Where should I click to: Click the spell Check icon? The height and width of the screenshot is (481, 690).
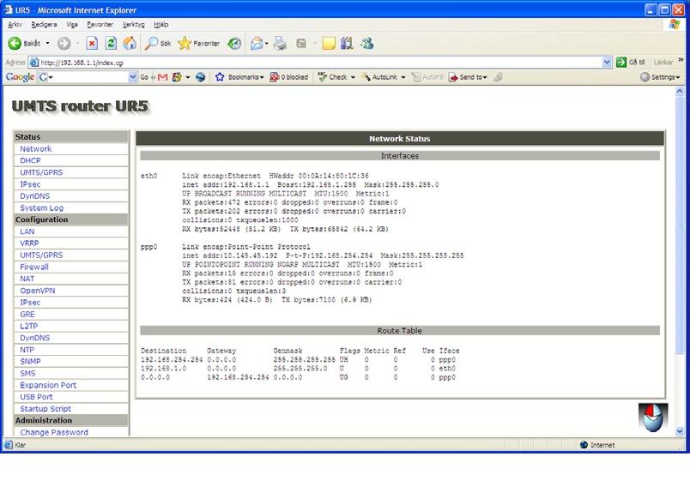(x=322, y=77)
